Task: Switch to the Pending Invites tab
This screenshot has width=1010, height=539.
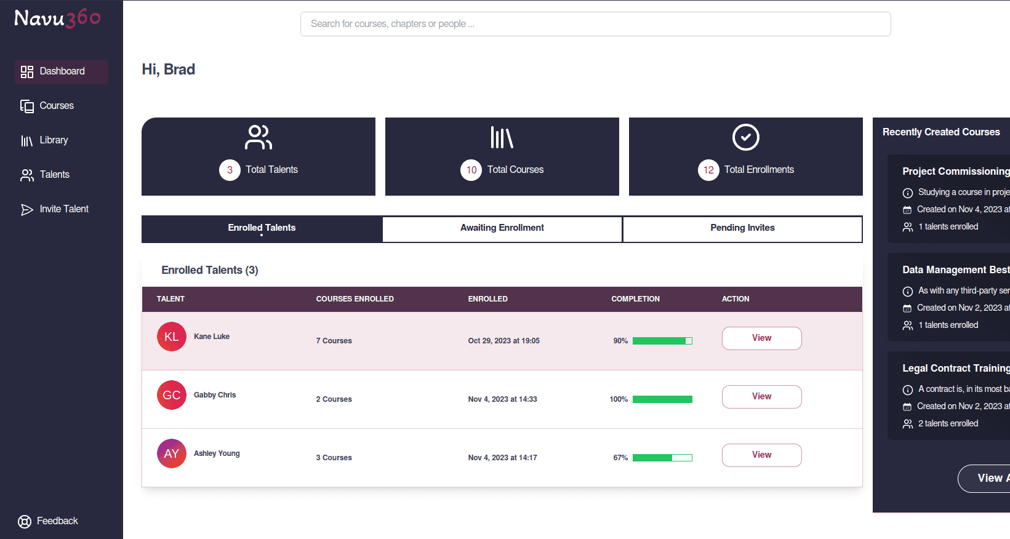Action: 742,228
